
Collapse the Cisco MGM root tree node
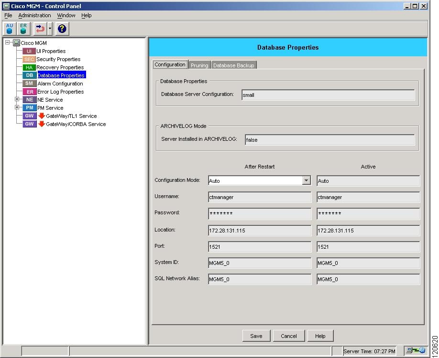pyautogui.click(x=8, y=42)
